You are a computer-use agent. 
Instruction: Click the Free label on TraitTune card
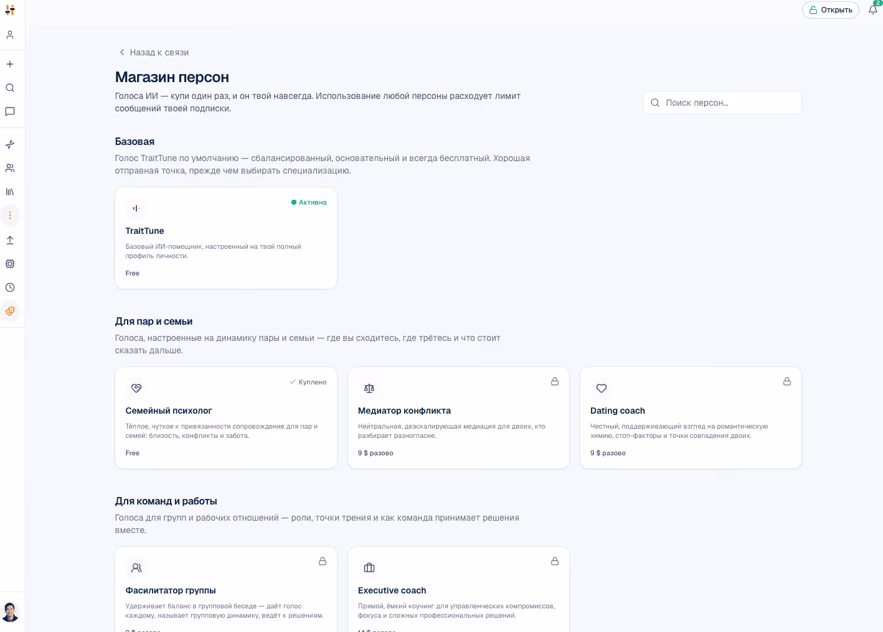(x=133, y=273)
